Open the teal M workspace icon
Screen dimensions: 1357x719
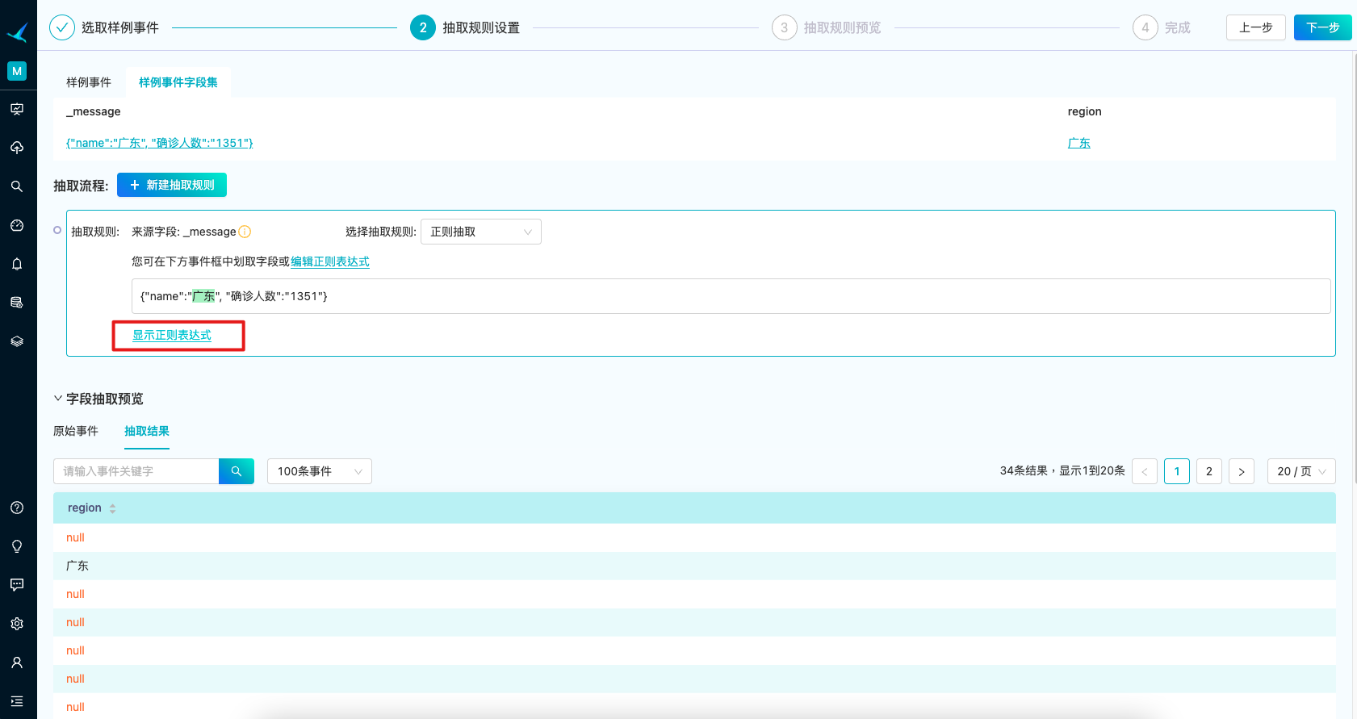(17, 71)
